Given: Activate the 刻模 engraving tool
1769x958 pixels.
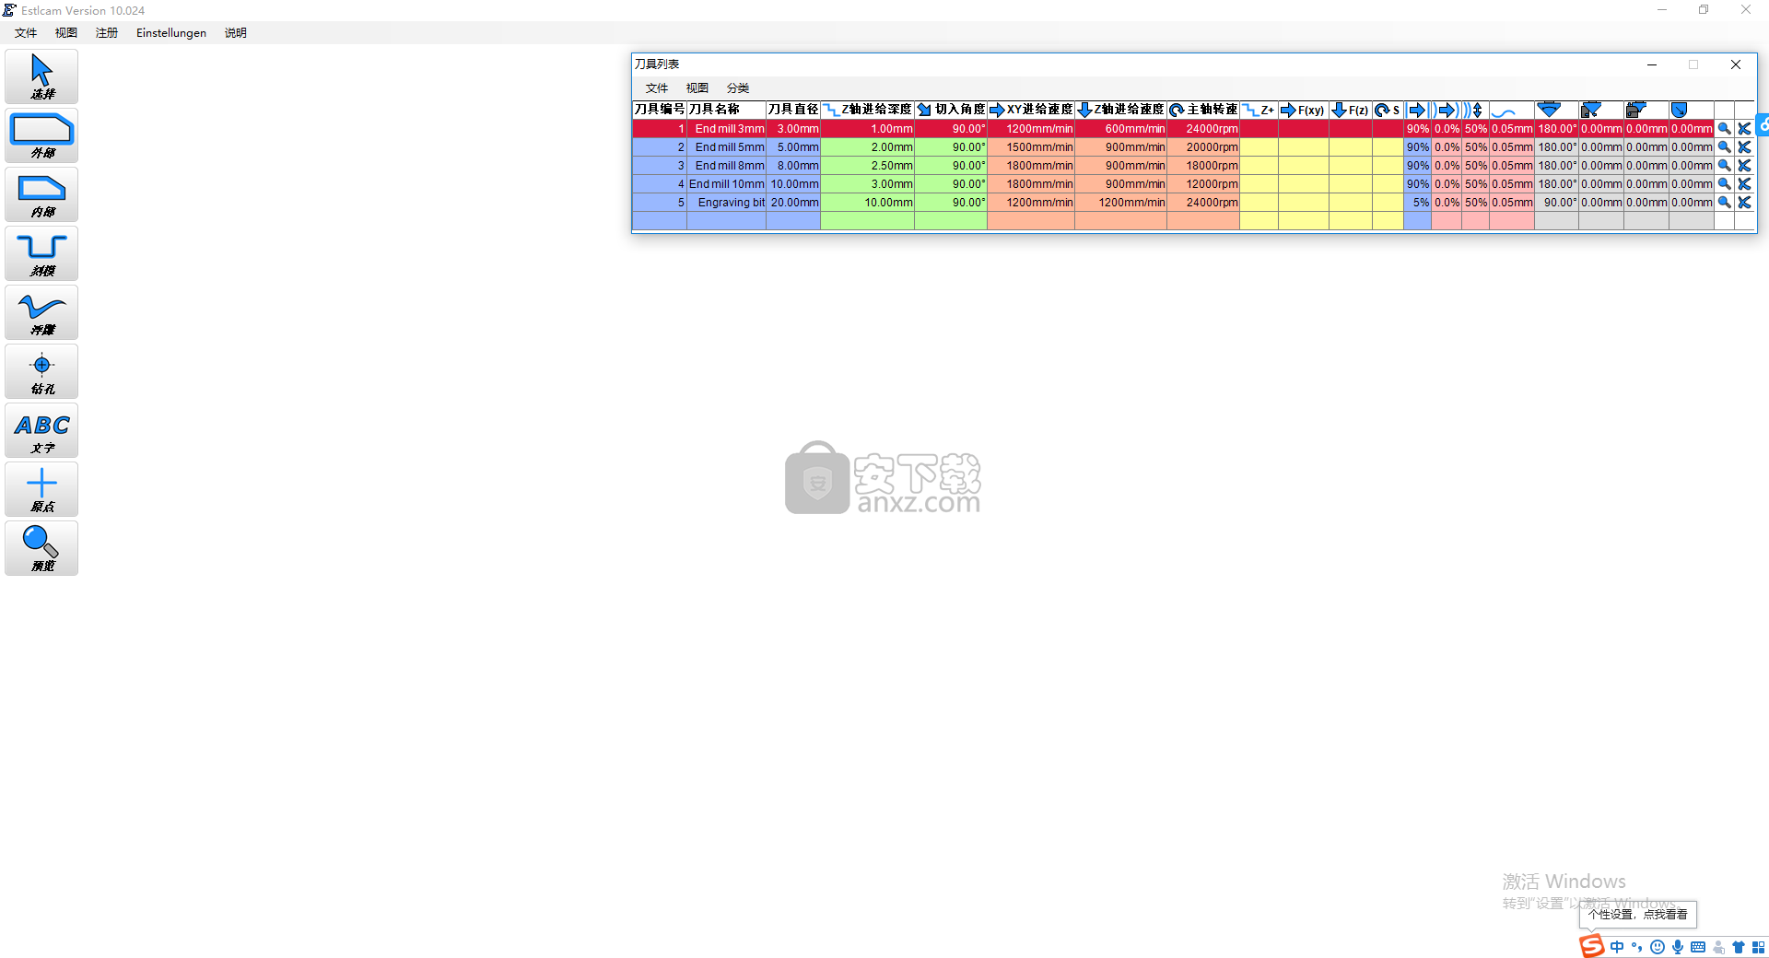Looking at the screenshot, I should click(x=41, y=253).
